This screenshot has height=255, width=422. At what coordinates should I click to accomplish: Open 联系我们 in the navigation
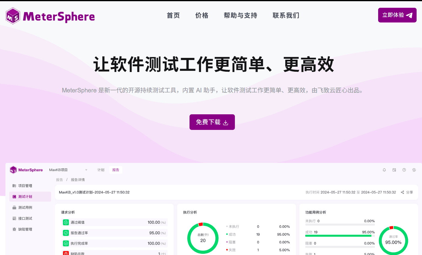point(286,15)
